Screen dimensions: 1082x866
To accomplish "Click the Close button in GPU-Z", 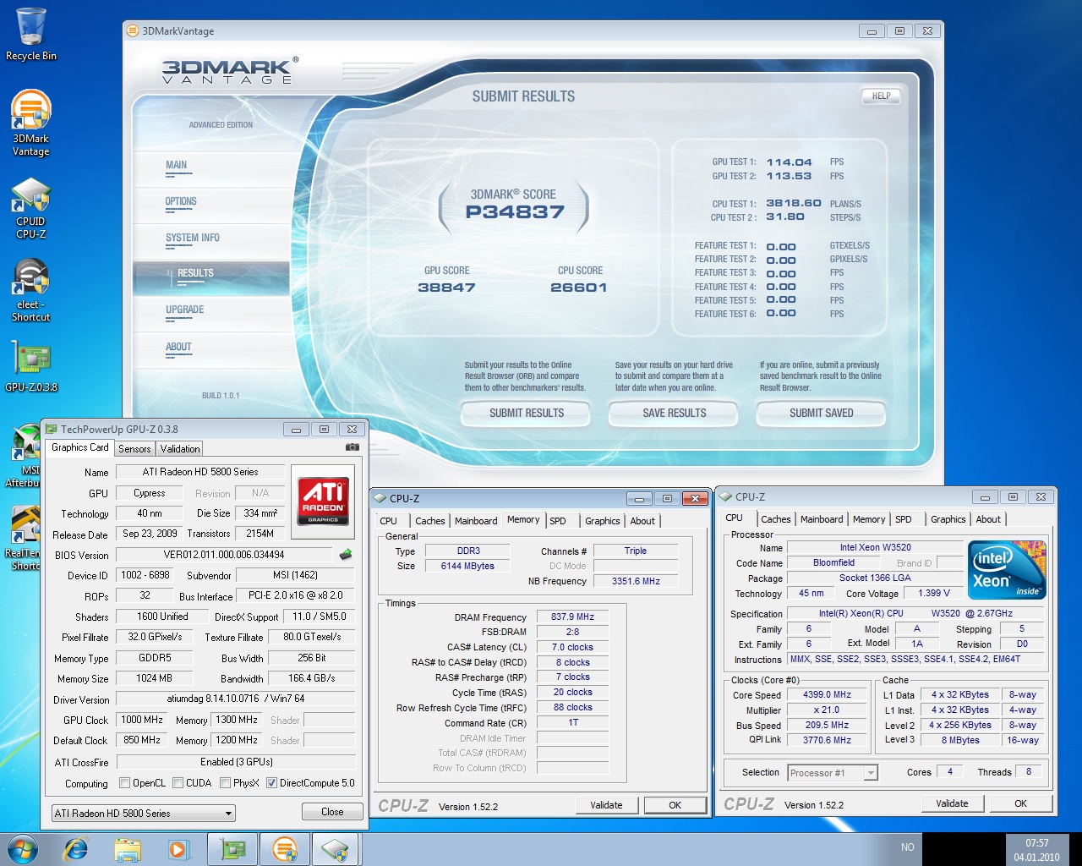I will 332,812.
